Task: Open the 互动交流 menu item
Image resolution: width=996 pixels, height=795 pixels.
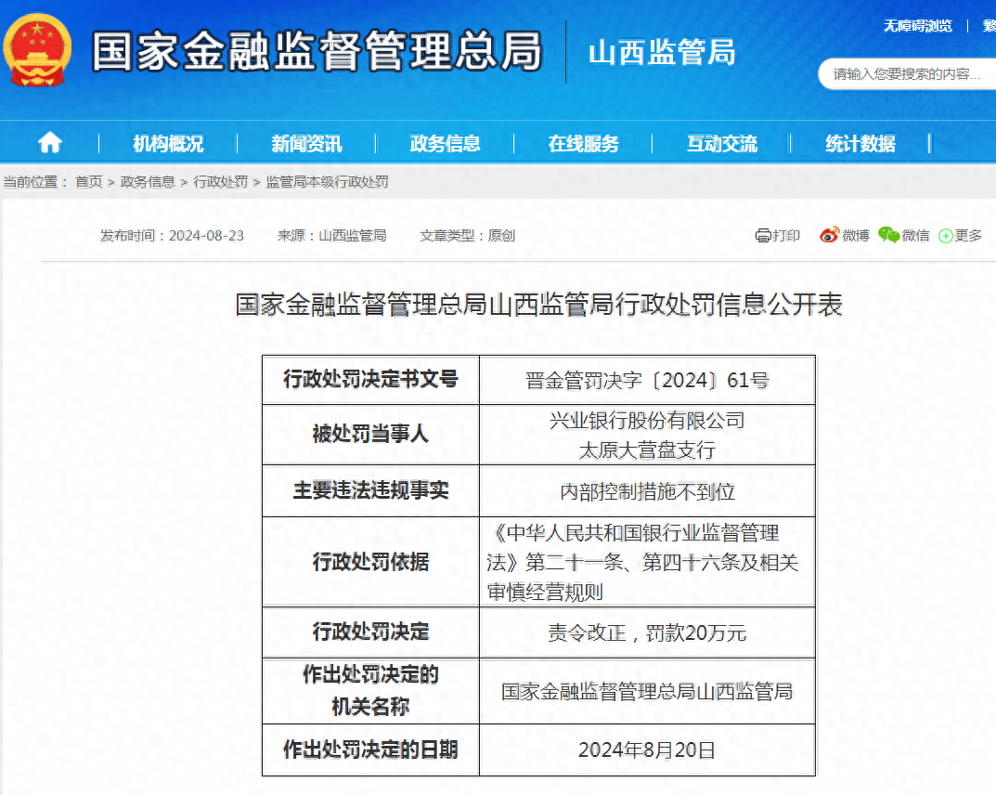Action: [722, 143]
